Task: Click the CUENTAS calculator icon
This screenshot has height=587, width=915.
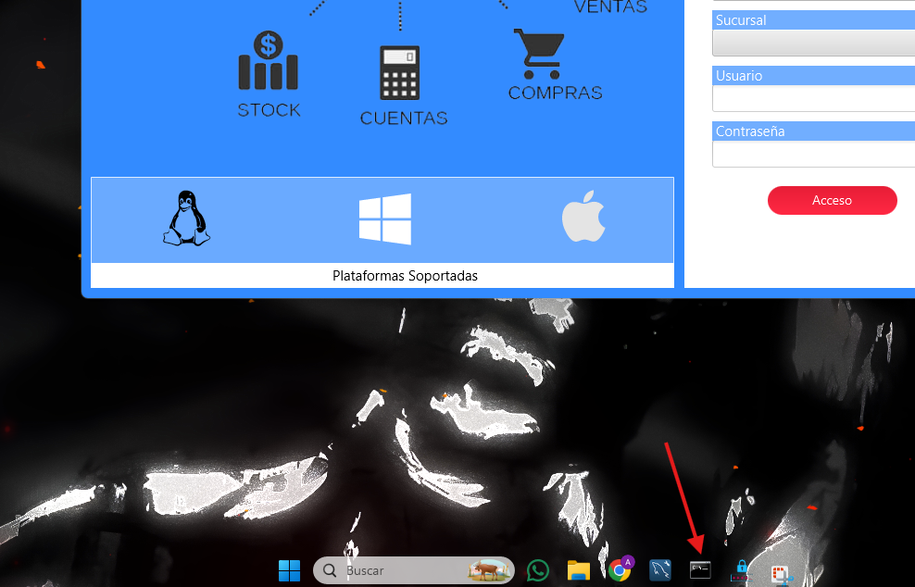Action: [x=399, y=73]
